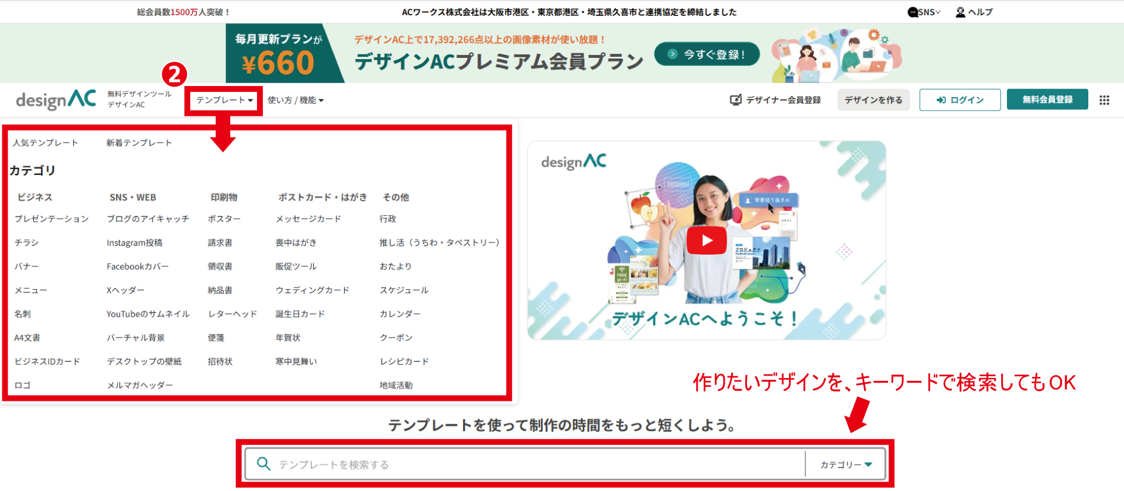Image resolution: width=1124 pixels, height=491 pixels.
Task: Click the 無料会員登録 button
Action: point(1047,99)
